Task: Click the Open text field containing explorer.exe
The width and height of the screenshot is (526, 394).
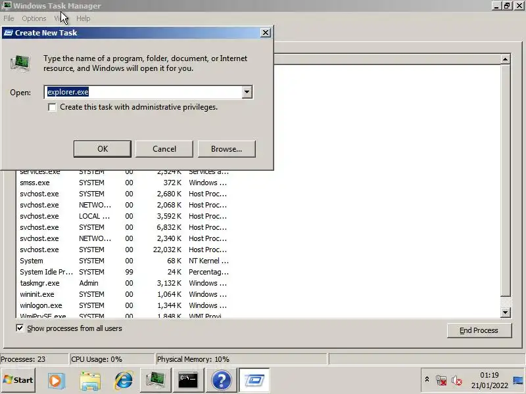Action: (143, 92)
